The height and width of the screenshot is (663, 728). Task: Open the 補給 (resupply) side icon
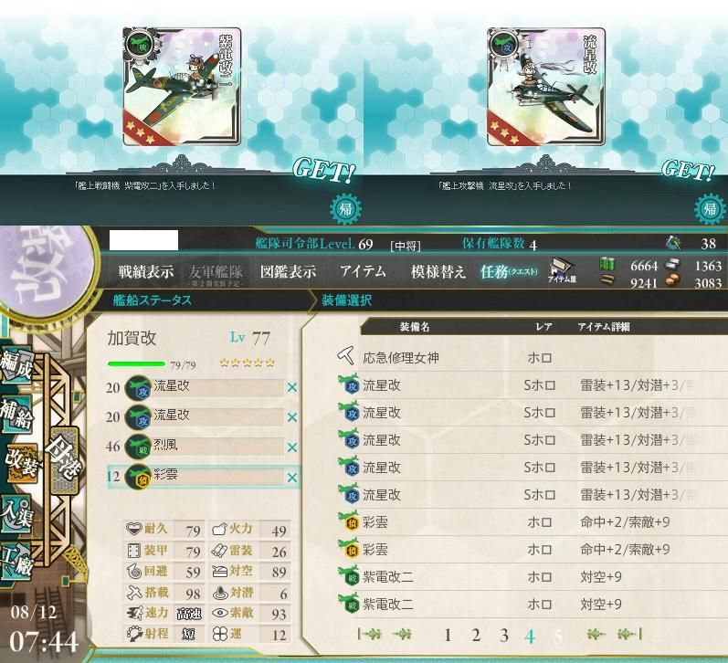(x=16, y=416)
